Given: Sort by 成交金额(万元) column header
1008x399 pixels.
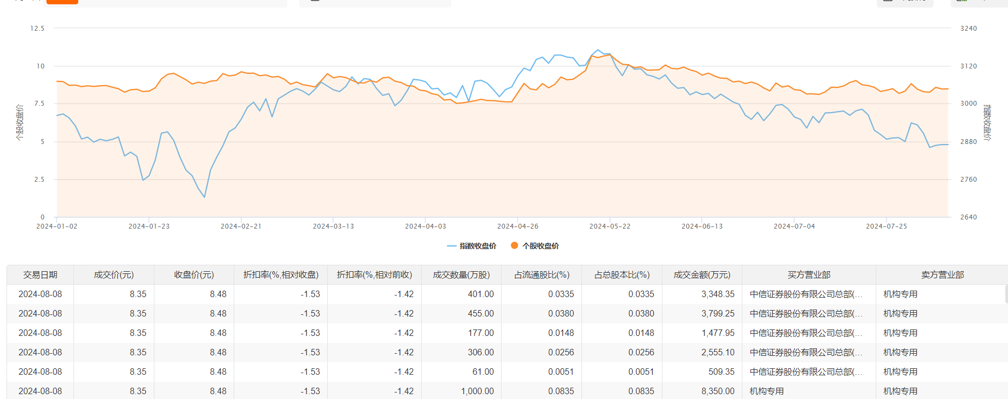Looking at the screenshot, I should (702, 275).
